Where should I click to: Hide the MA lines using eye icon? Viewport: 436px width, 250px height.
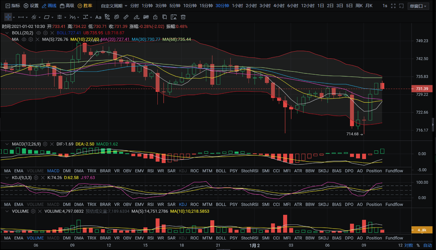coord(24,39)
